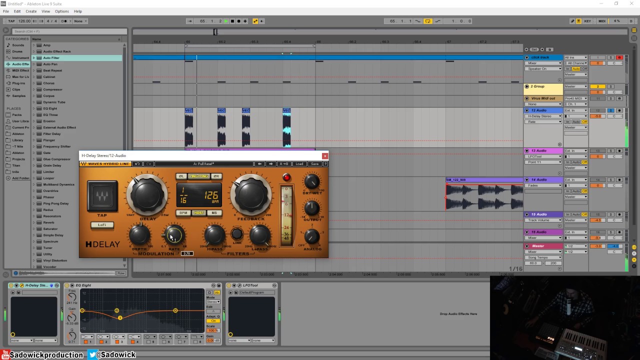Go to previous preset arrow in H-Delay
Image resolution: width=640 pixels, height=360 pixels.
[x=259, y=164]
